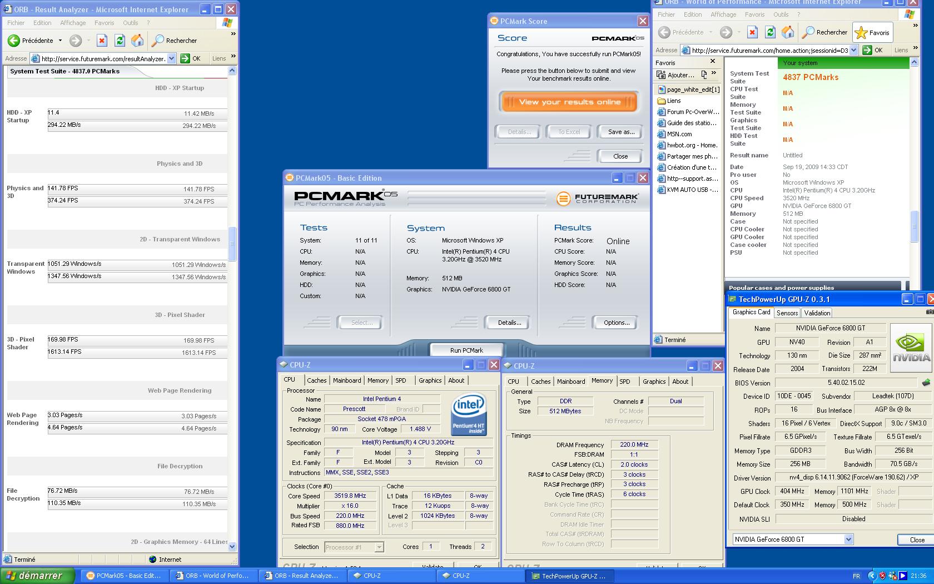Click the organize favorites icon beside Ajouter
934x584 pixels.
[704, 75]
